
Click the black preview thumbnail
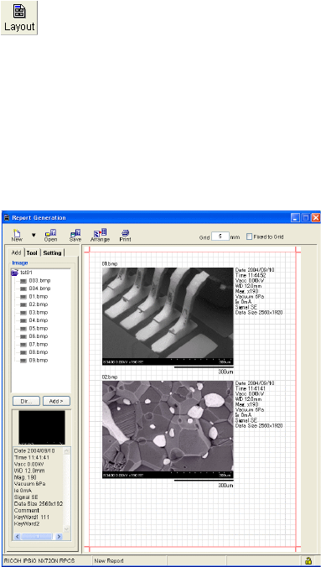pyautogui.click(x=42, y=428)
